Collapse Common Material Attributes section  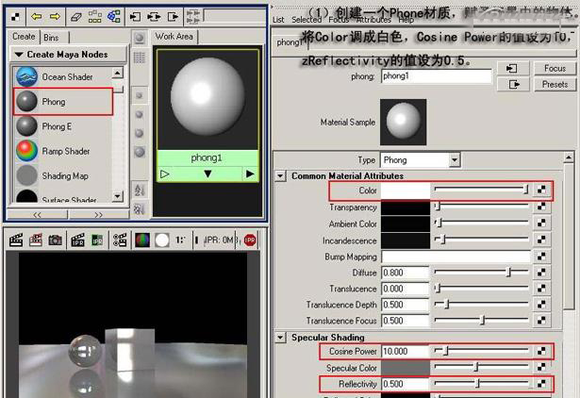(x=280, y=175)
